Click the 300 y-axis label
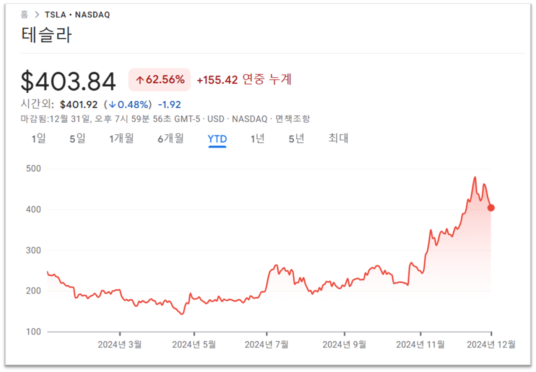 point(33,250)
